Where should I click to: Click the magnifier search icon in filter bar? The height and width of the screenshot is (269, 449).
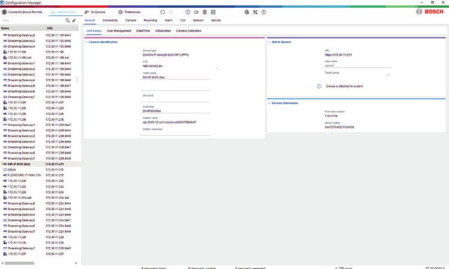click(x=68, y=20)
